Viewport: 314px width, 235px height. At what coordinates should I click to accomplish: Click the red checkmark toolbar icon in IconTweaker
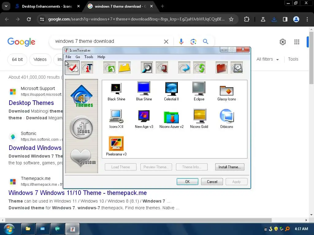72,68
